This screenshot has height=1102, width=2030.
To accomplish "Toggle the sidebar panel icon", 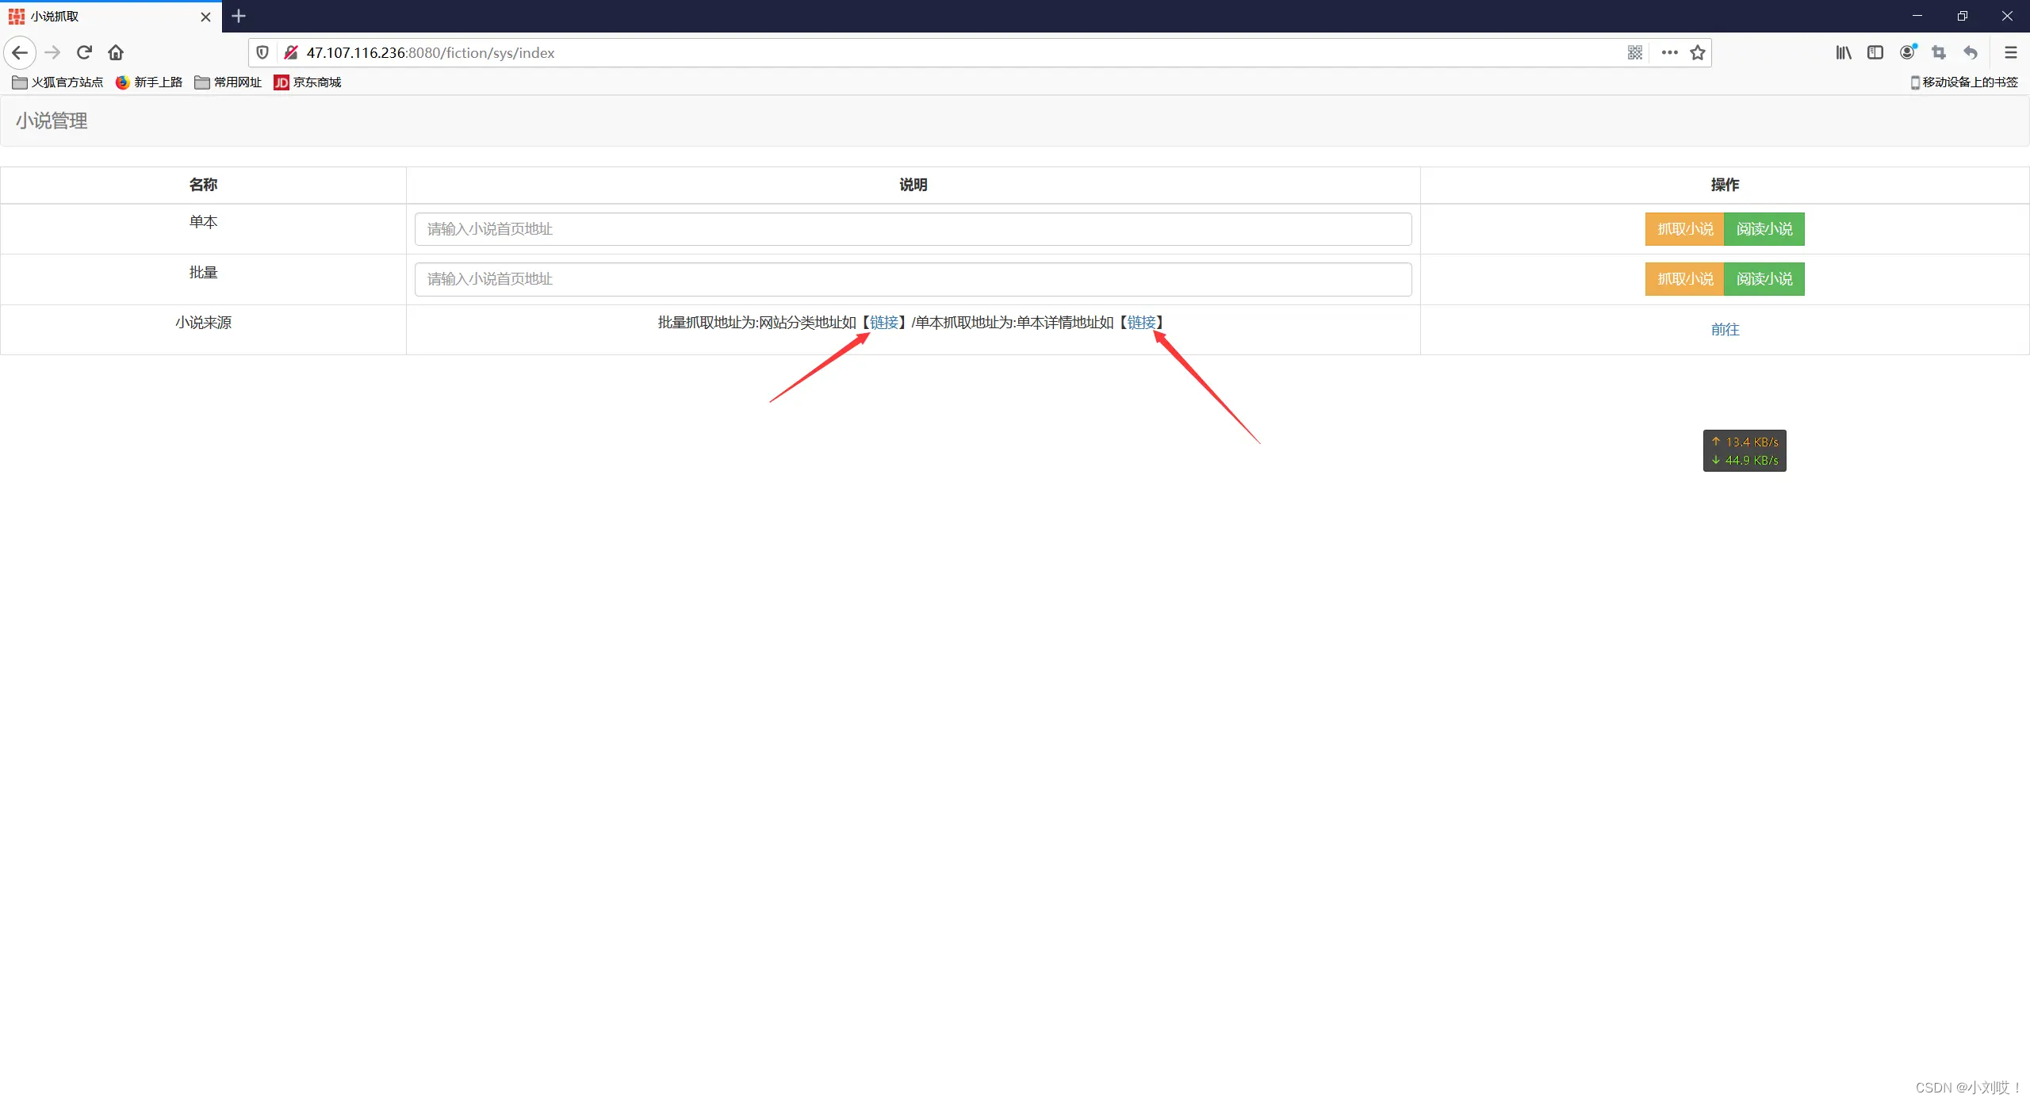I will (x=1875, y=53).
